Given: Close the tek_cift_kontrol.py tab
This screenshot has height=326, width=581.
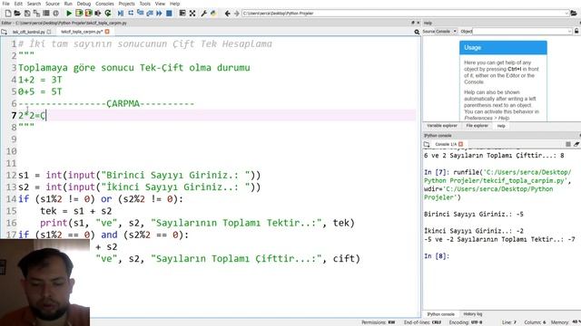Looking at the screenshot, I should click(49, 32).
